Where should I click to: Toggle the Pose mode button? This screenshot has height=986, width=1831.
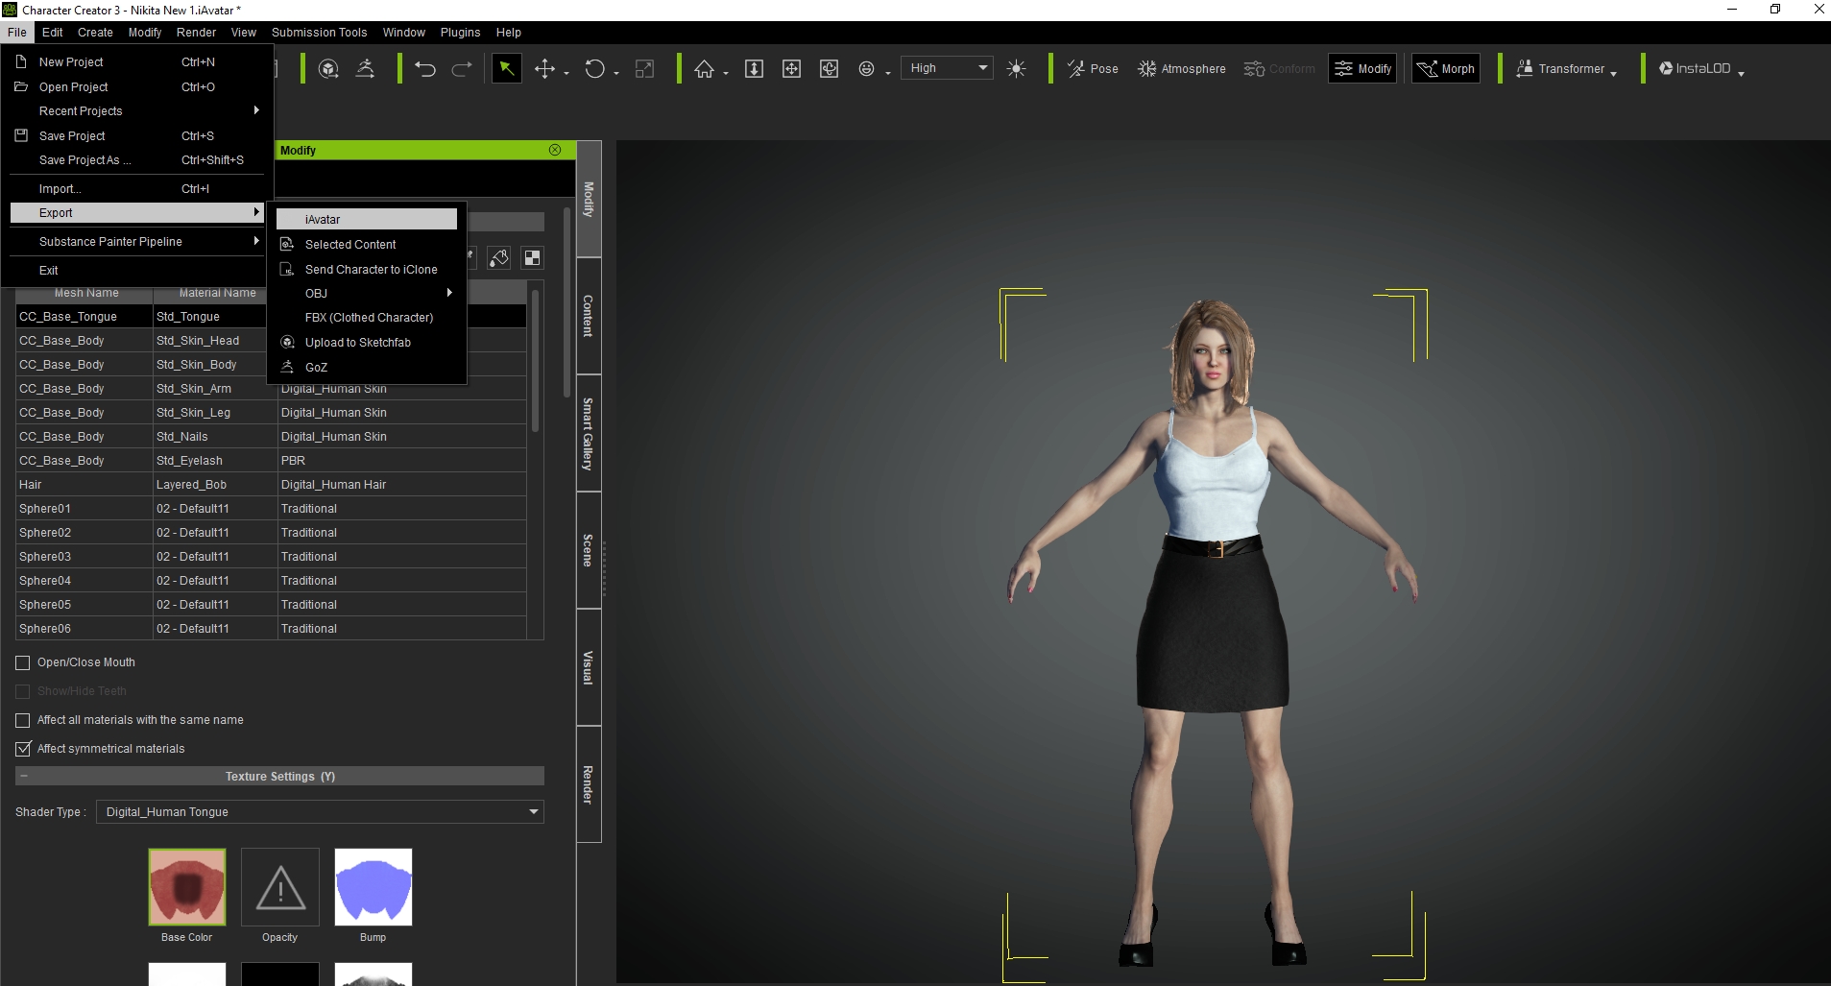coord(1093,68)
